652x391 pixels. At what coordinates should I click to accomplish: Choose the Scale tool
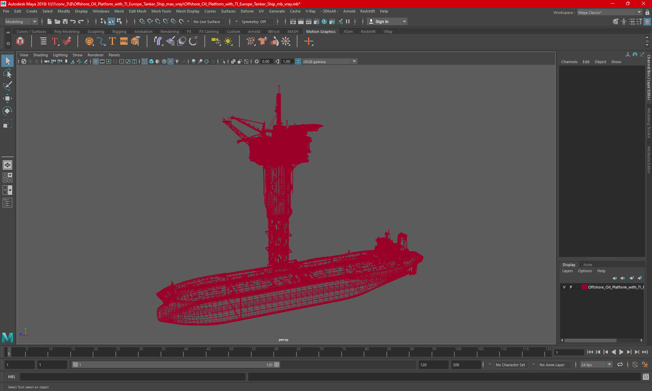(x=7, y=124)
